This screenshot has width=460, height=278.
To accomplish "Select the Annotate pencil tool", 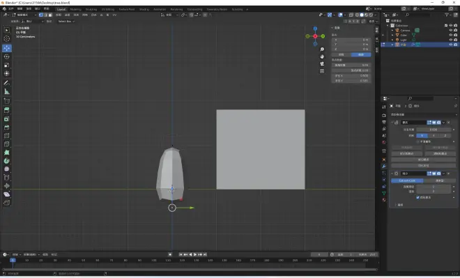I will point(6,83).
